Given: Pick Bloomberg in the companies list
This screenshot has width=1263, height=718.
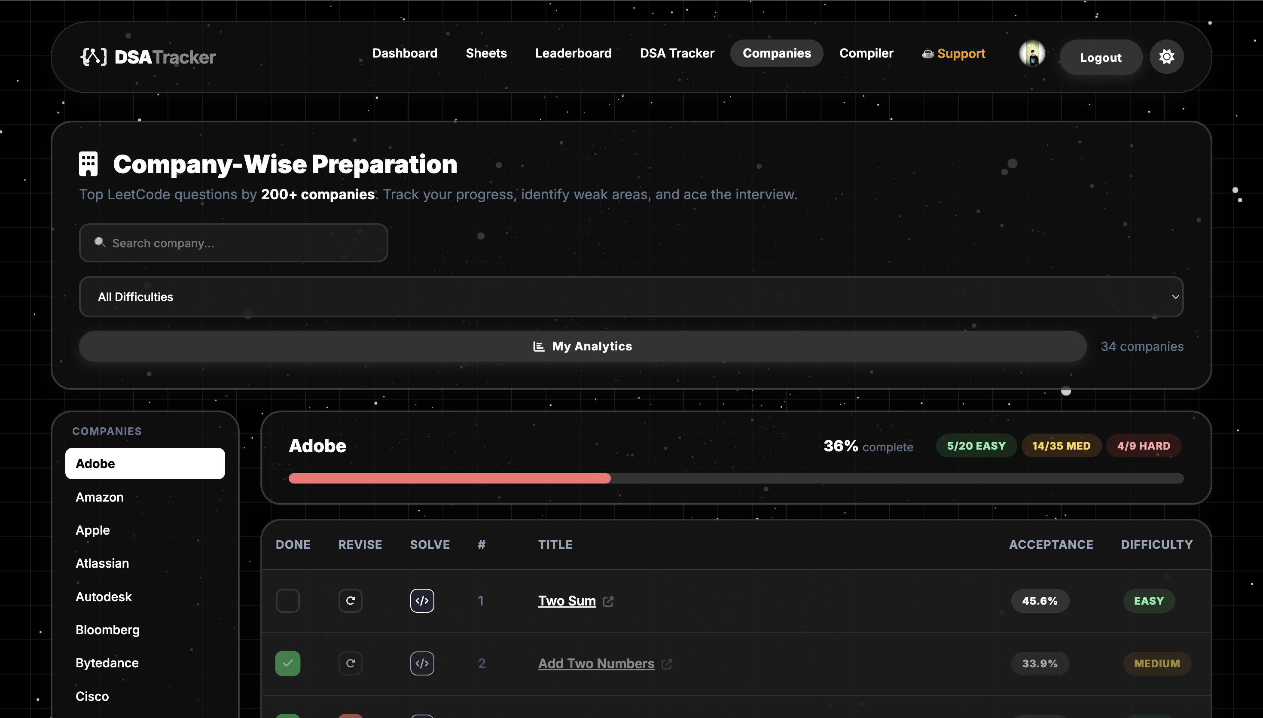Looking at the screenshot, I should (x=145, y=629).
